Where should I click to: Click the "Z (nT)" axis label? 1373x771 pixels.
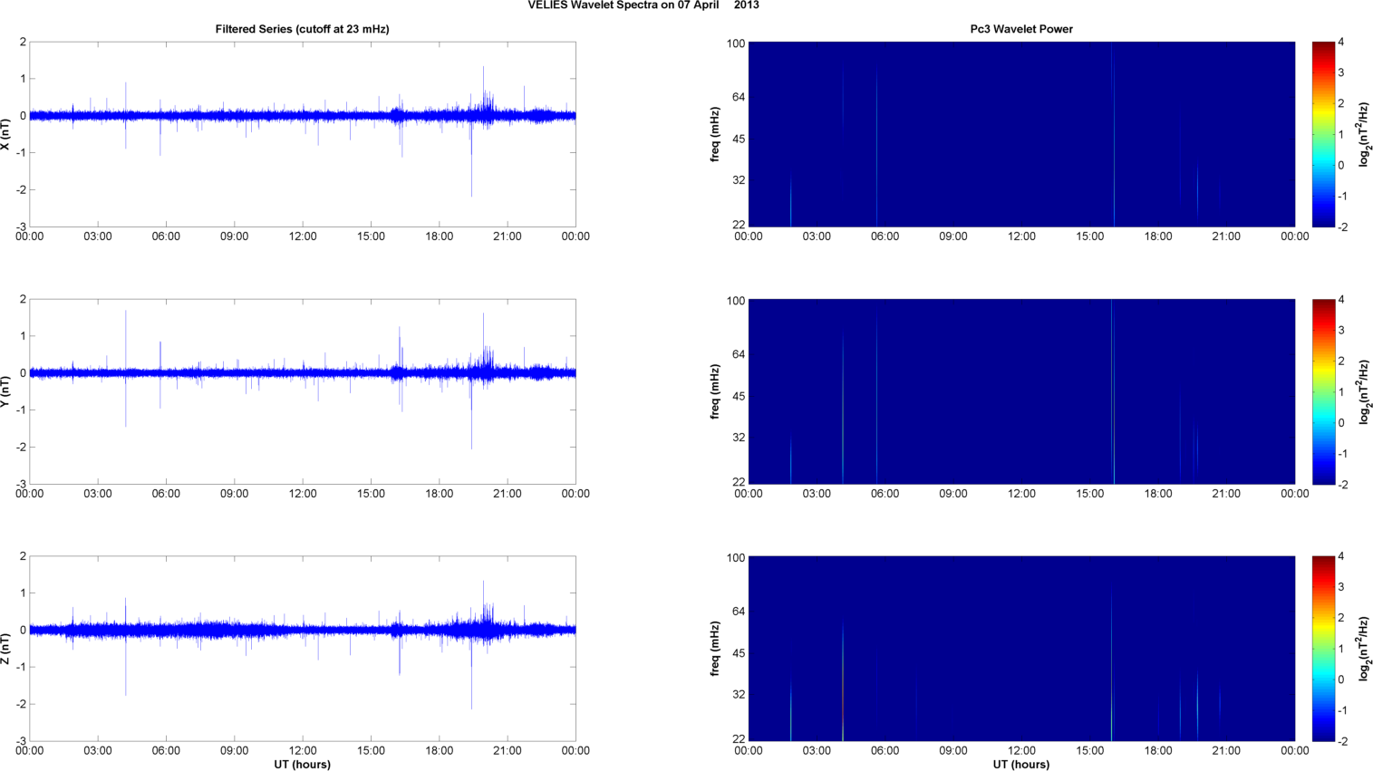click(5, 649)
